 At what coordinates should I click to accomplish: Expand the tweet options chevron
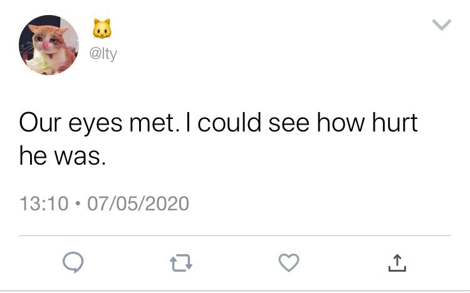(442, 25)
